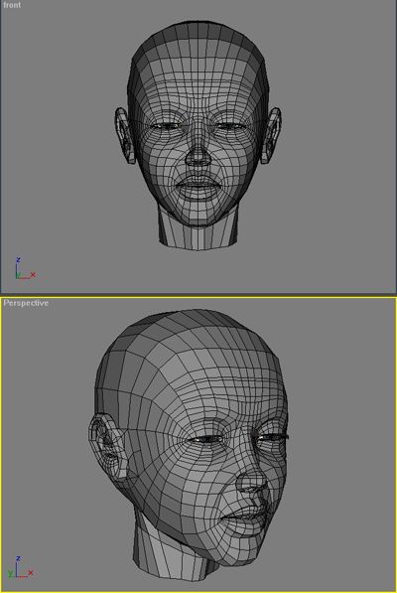Click the blue Z axis label in front viewport

click(18, 260)
